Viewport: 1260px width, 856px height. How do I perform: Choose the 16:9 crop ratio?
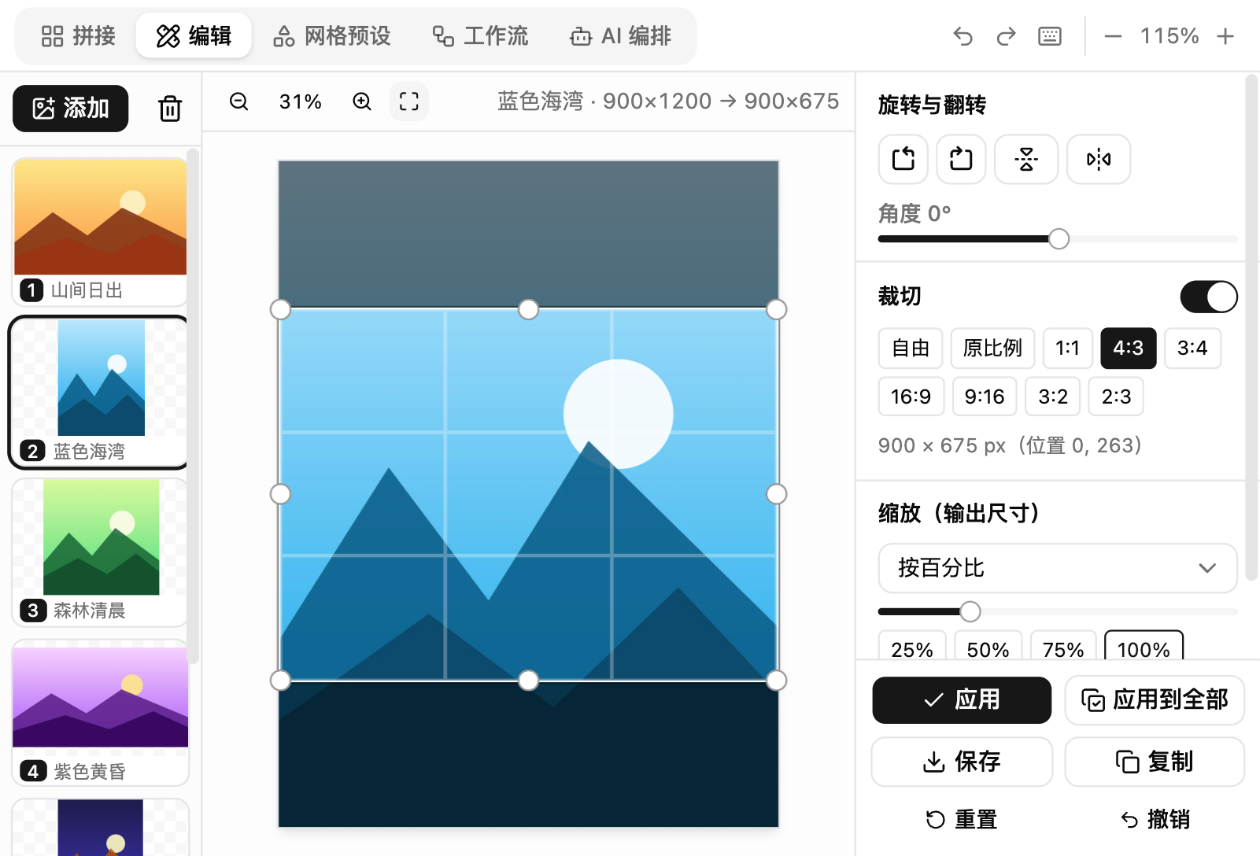pos(911,397)
